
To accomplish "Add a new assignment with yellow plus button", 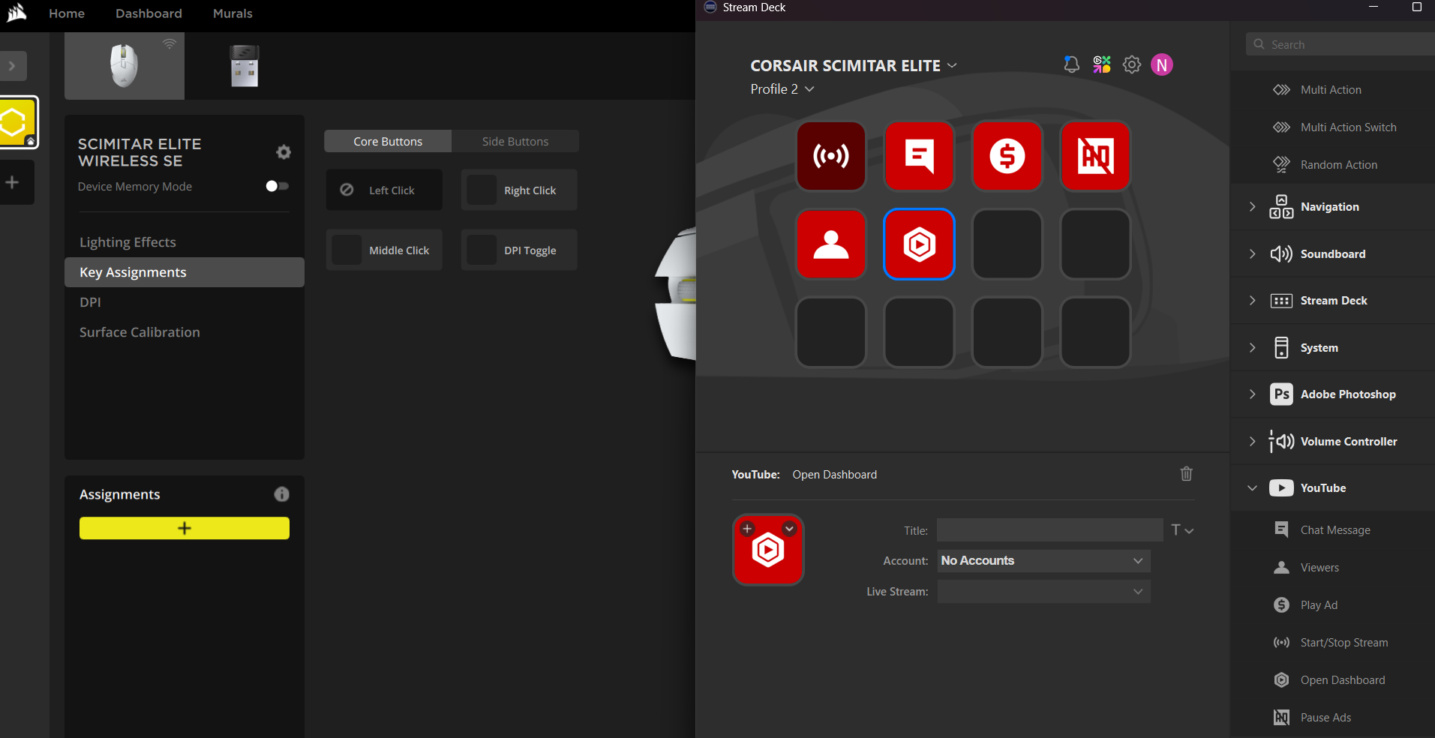I will pos(185,528).
